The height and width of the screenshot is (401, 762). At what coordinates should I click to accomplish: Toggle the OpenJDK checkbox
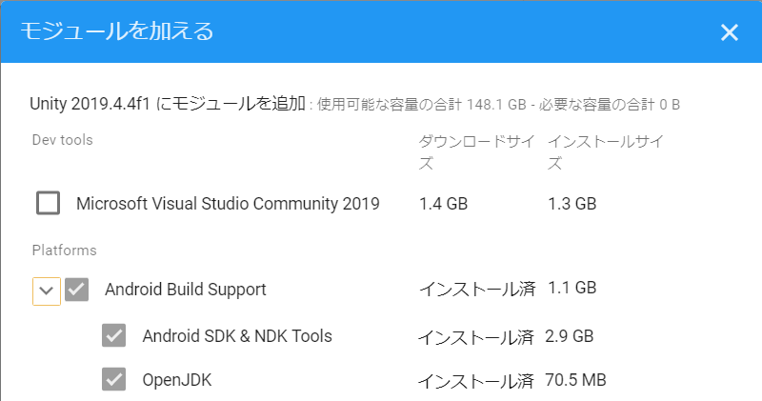click(113, 379)
